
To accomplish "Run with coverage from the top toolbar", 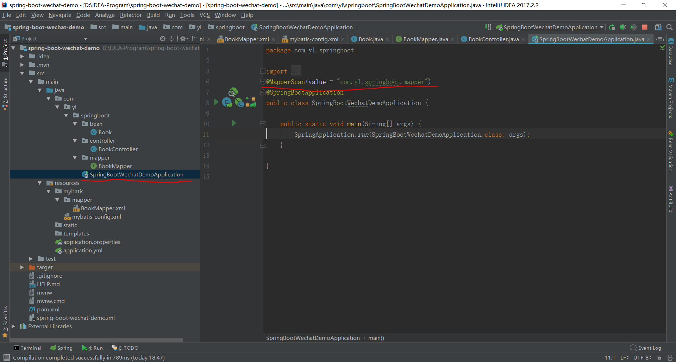I will (633, 27).
